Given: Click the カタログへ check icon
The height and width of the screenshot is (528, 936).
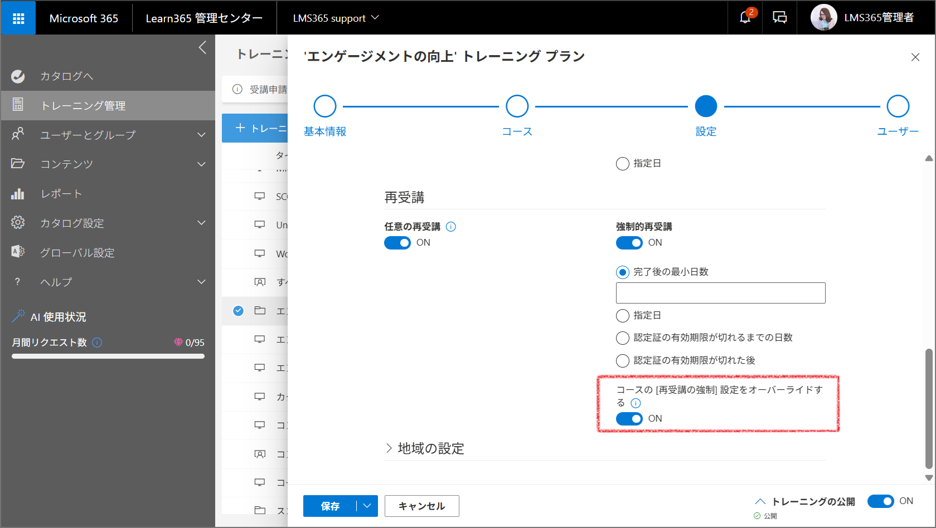Looking at the screenshot, I should tap(18, 76).
